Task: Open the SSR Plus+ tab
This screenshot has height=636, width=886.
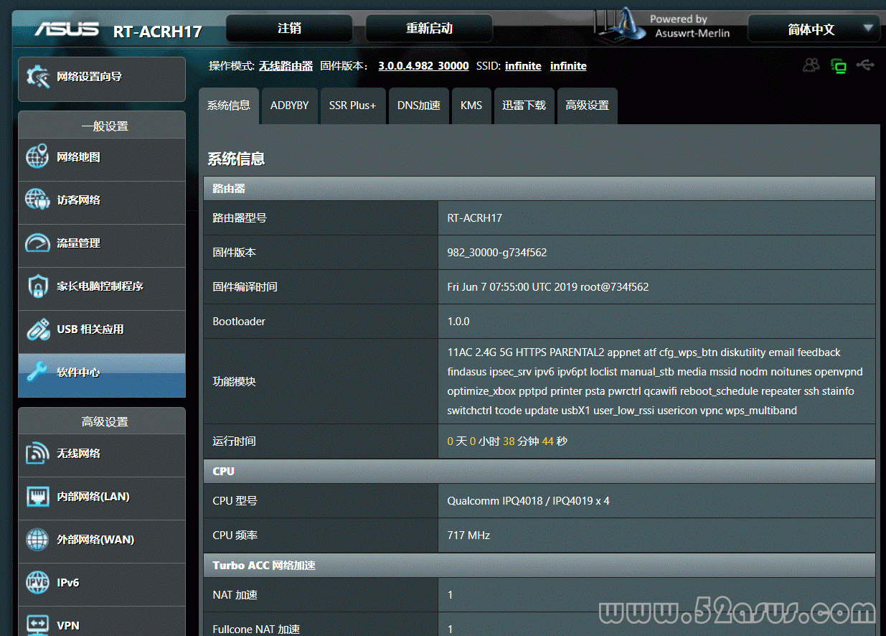Action: [x=353, y=106]
